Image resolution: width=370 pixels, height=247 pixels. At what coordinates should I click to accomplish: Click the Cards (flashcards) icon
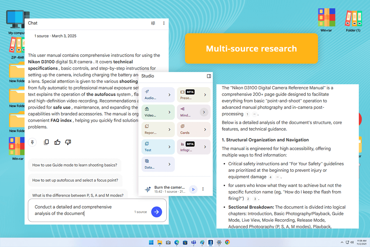pos(182,126)
